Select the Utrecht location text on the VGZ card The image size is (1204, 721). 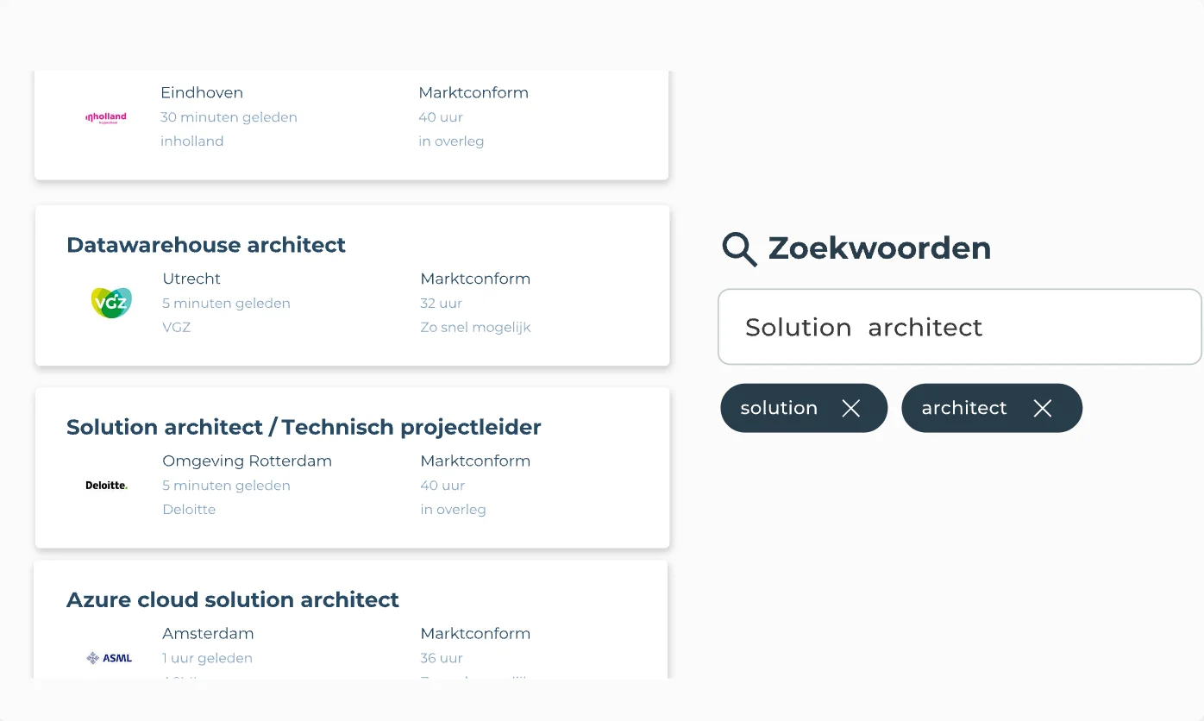click(x=191, y=279)
